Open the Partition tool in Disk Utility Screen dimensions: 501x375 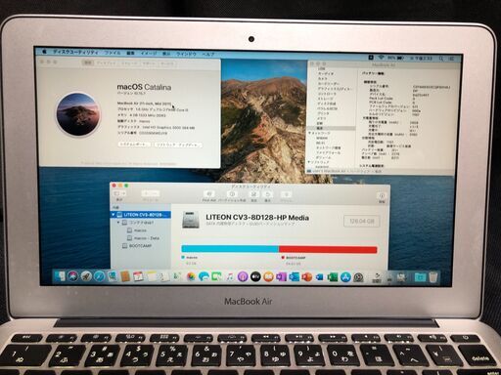(x=232, y=194)
